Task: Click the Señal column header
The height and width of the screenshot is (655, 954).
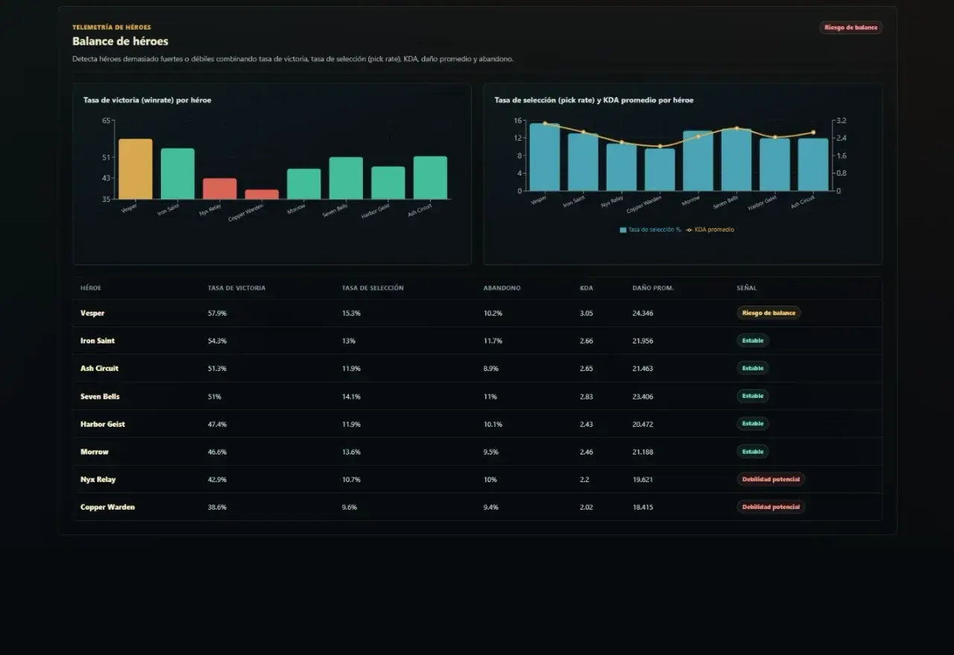Action: pos(746,288)
